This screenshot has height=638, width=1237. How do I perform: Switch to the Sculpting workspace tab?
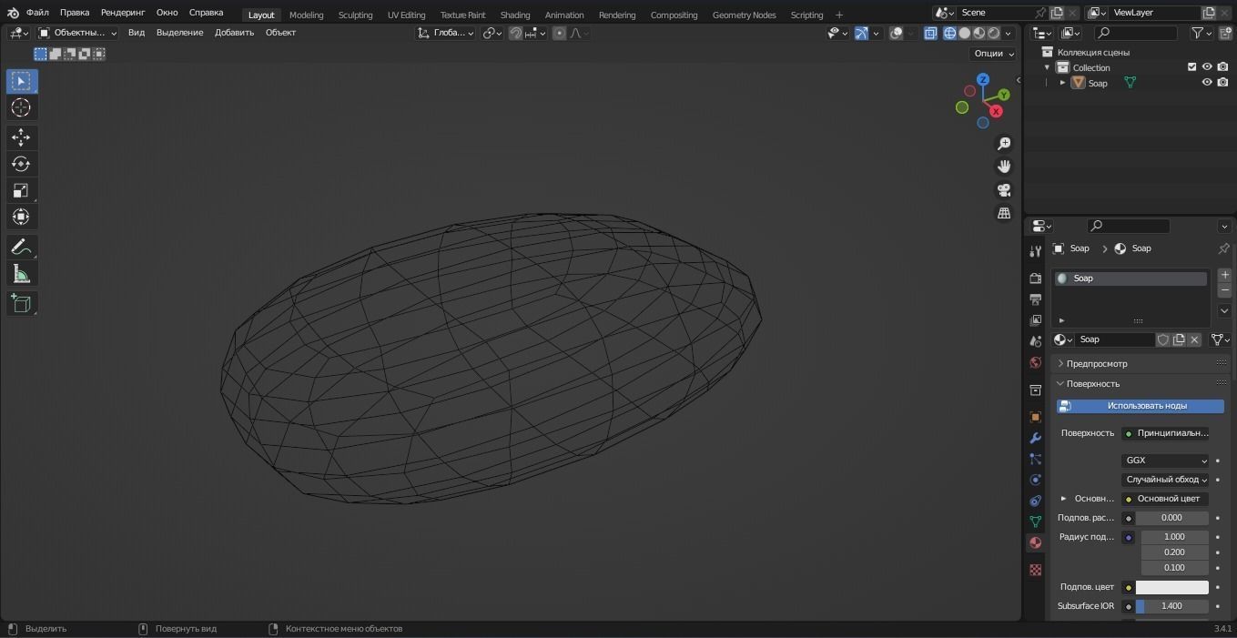pos(355,15)
